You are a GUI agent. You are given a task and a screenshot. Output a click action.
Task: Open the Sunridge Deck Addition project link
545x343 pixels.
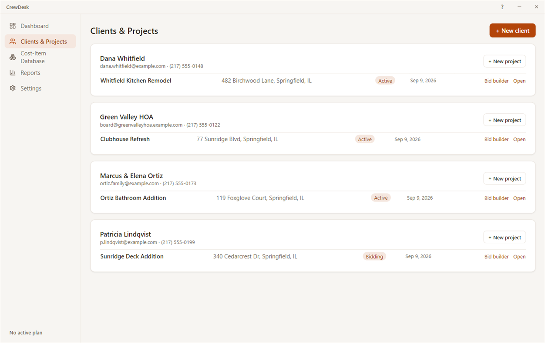[519, 257]
